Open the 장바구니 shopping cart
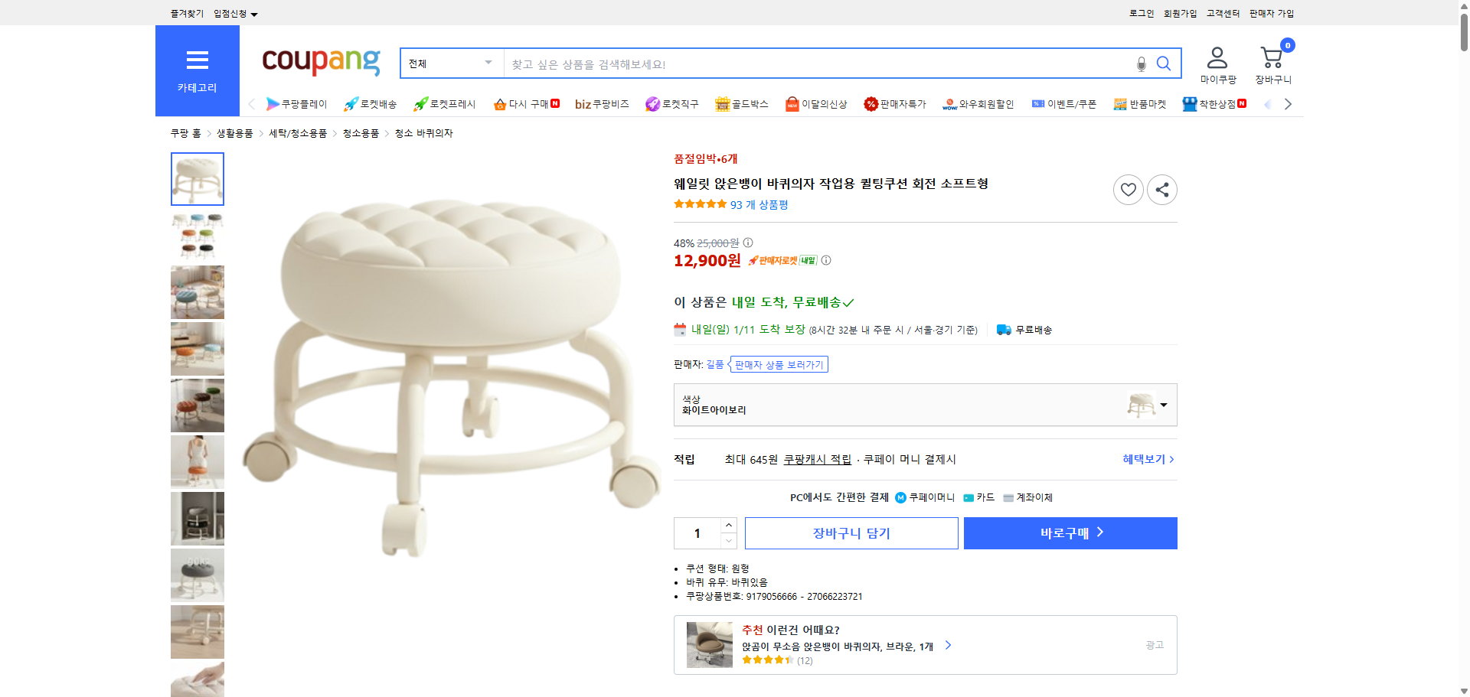 1271,57
